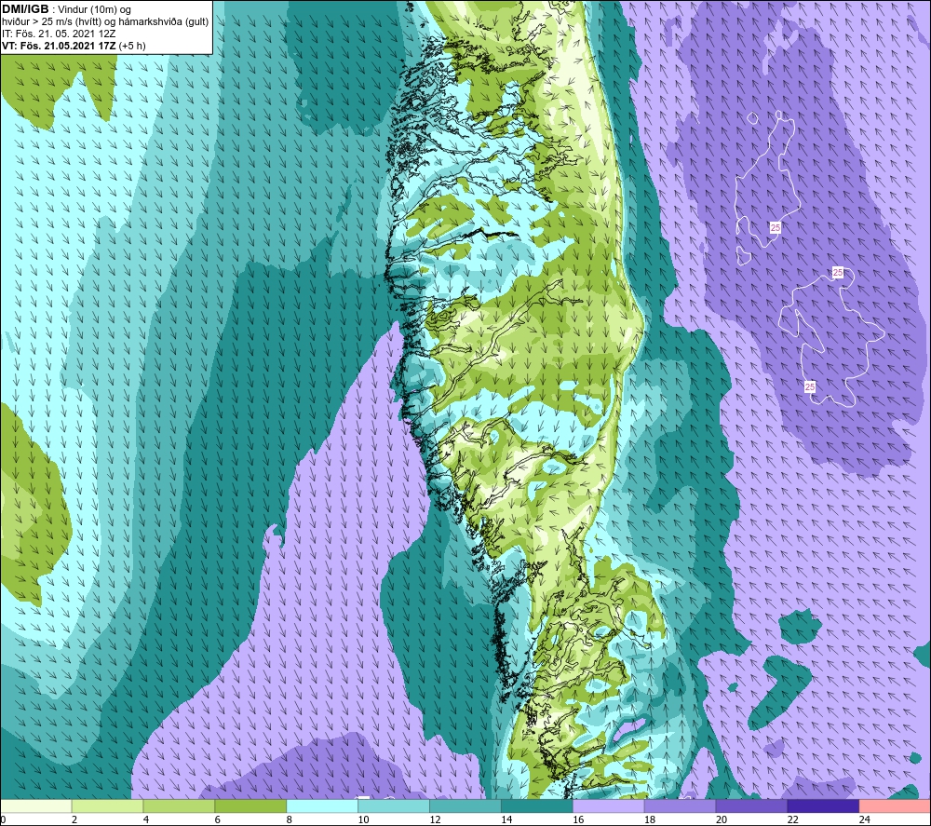The image size is (931, 826).
Task: Choose the 14–16 m/s dark teal legend swatch
Action: point(537,806)
